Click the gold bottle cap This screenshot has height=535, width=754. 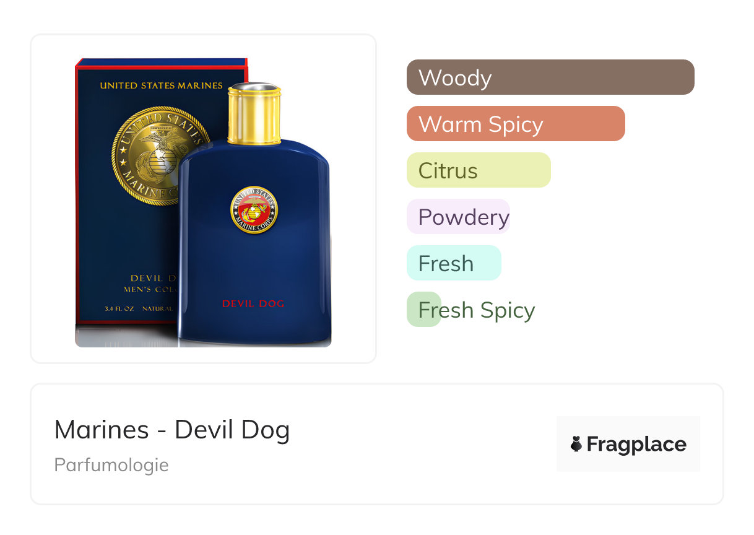254,113
